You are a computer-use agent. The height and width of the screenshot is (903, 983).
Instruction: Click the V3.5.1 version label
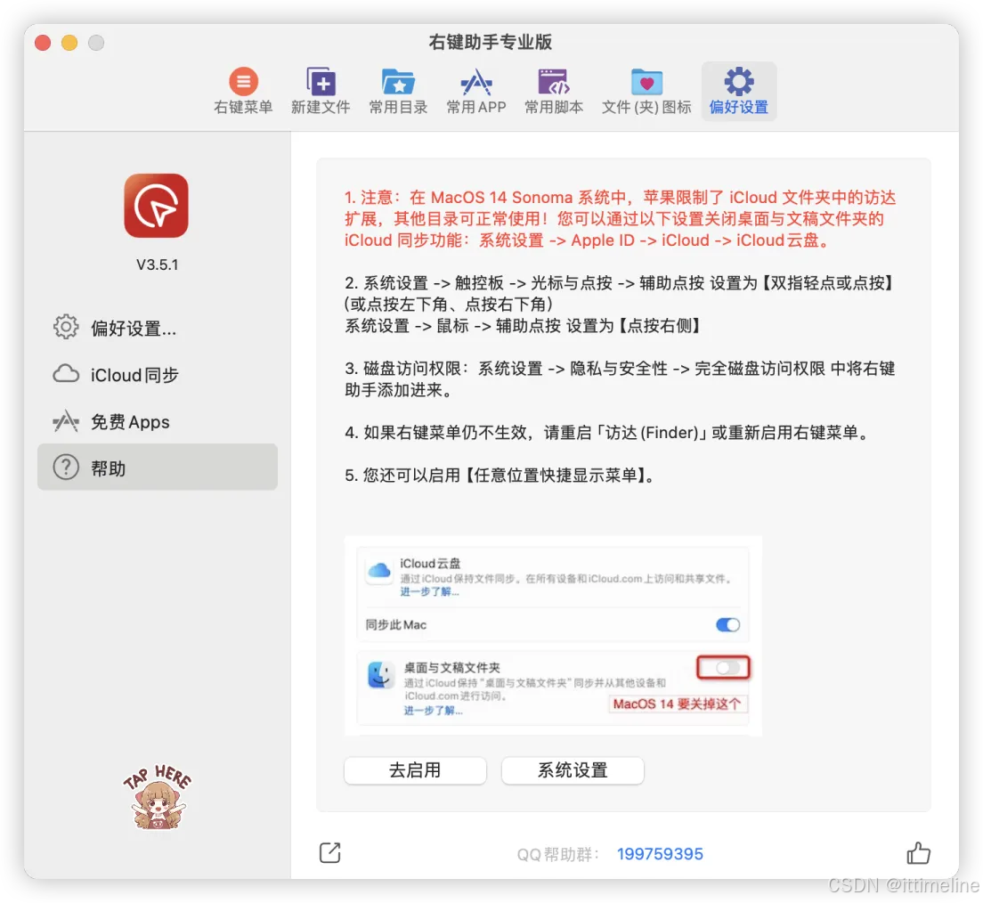pos(158,264)
